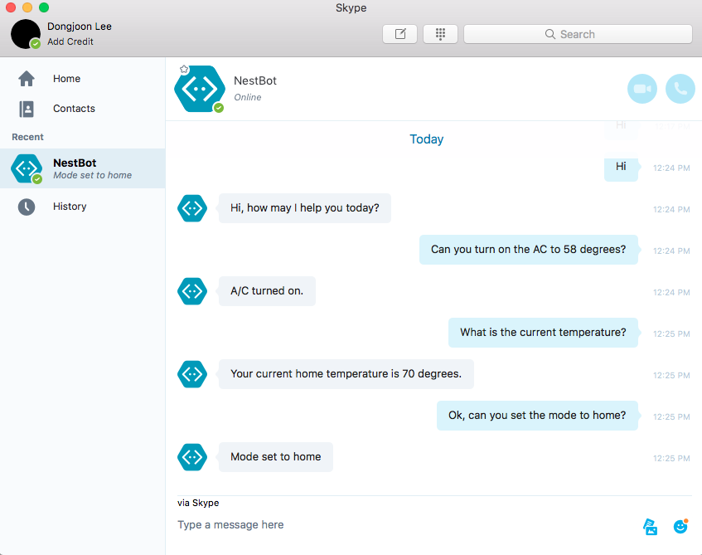Click the yellow macOS minimize button
Image resolution: width=702 pixels, height=555 pixels.
[27, 7]
